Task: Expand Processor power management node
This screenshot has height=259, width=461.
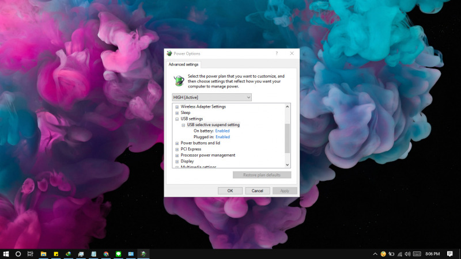Action: (177, 155)
